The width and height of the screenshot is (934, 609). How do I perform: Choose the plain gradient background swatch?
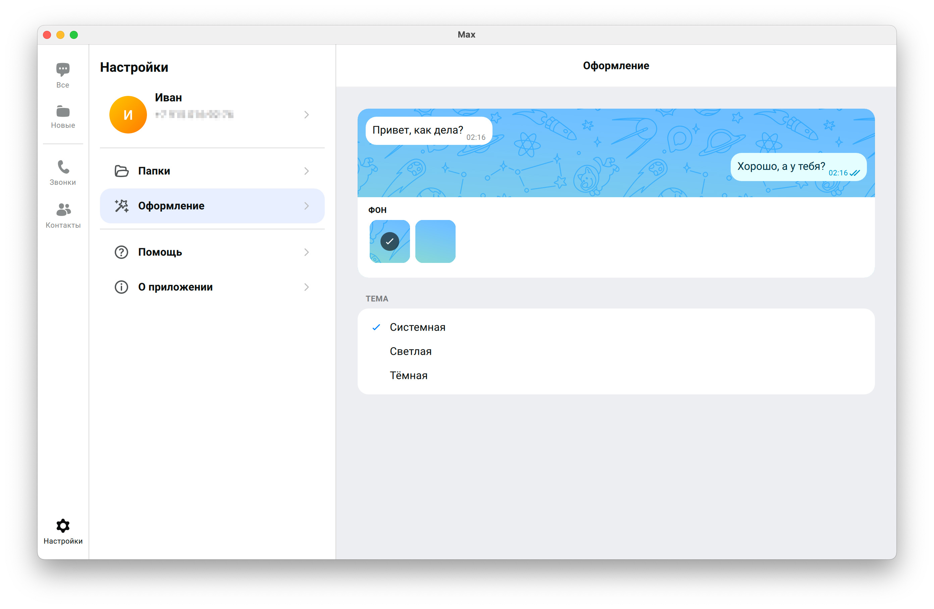click(x=435, y=241)
